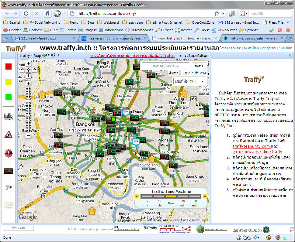Click the star marker near Khlong Toei
This screenshot has width=295, height=242.
(152, 159)
